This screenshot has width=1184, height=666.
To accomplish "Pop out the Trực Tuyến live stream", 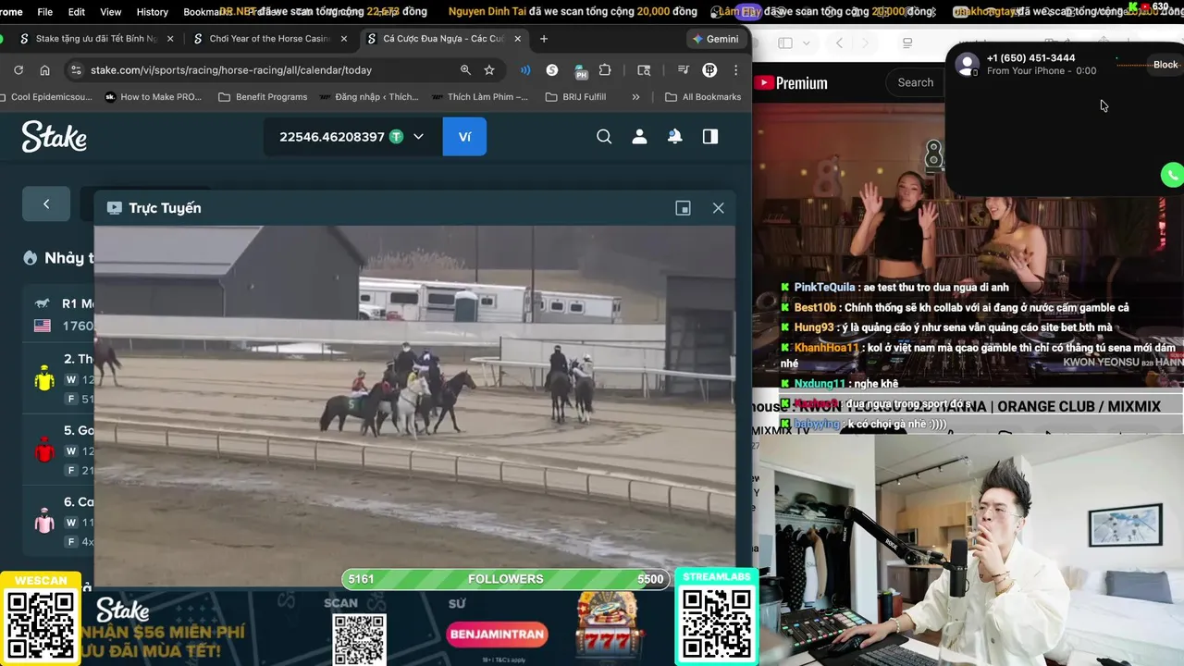I will (683, 208).
